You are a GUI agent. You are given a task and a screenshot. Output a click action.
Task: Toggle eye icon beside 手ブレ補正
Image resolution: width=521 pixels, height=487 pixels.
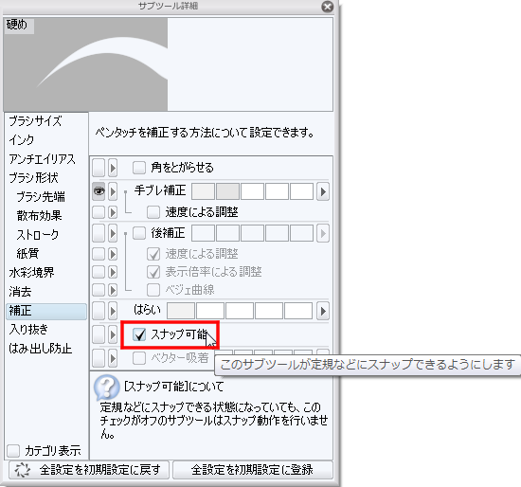[99, 191]
